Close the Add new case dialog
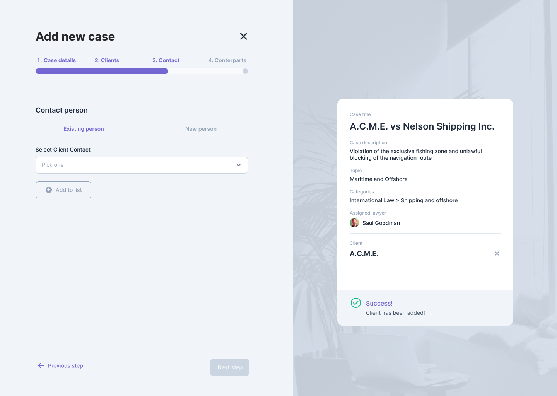This screenshot has width=557, height=396. (243, 36)
